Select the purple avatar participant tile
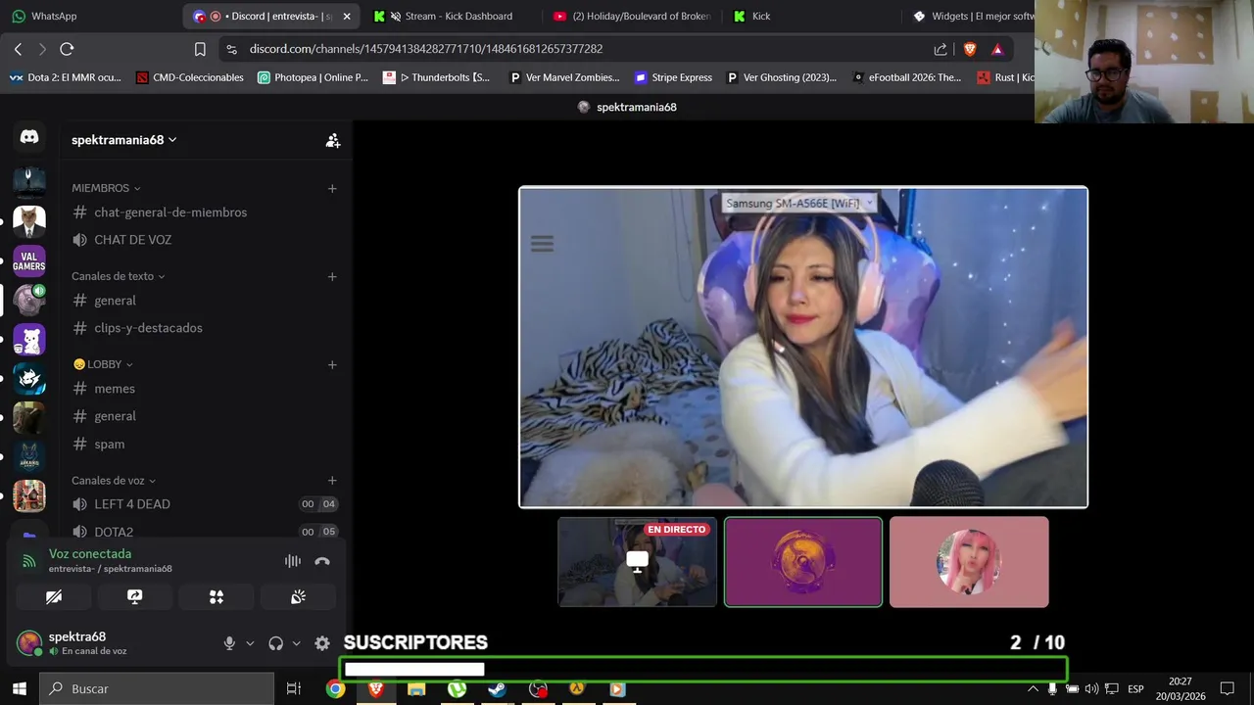 pyautogui.click(x=803, y=562)
